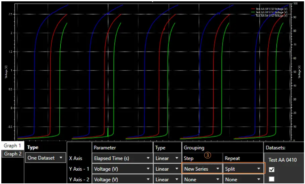Click the Y Axis - 2 row label
305x184 pixels.
[79, 180]
